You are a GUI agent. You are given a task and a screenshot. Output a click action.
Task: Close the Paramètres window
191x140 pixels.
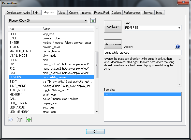pyautogui.click(x=183, y=2)
